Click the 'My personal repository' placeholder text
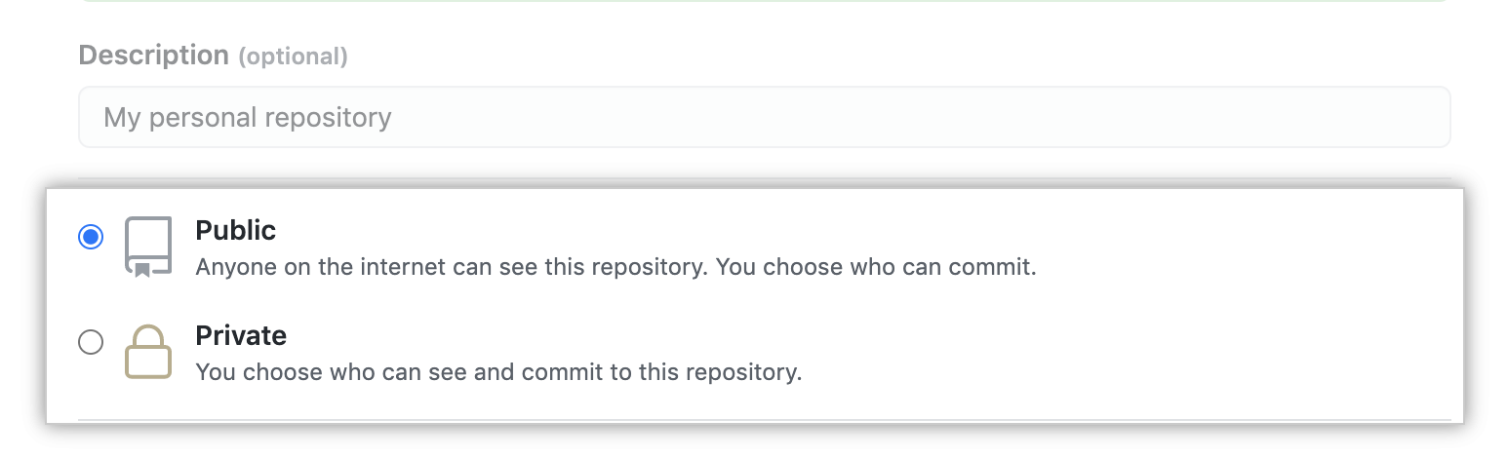Image resolution: width=1508 pixels, height=458 pixels. (248, 118)
